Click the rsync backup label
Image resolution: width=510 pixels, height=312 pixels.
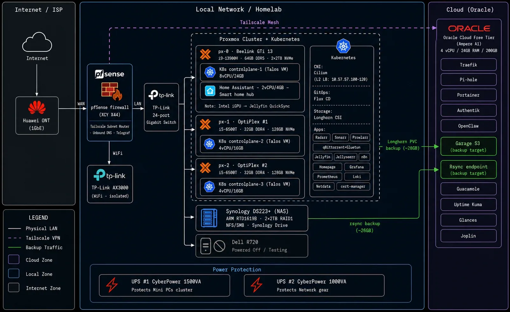coord(365,227)
